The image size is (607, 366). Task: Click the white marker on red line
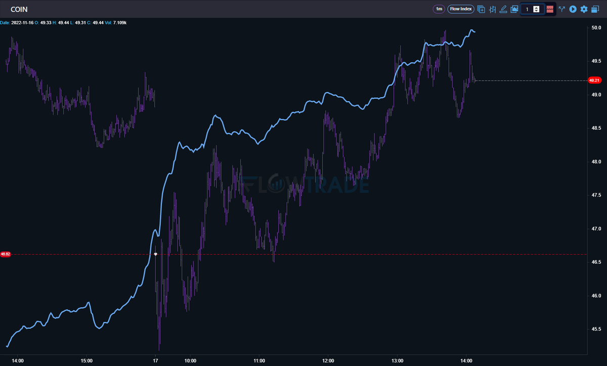click(156, 254)
